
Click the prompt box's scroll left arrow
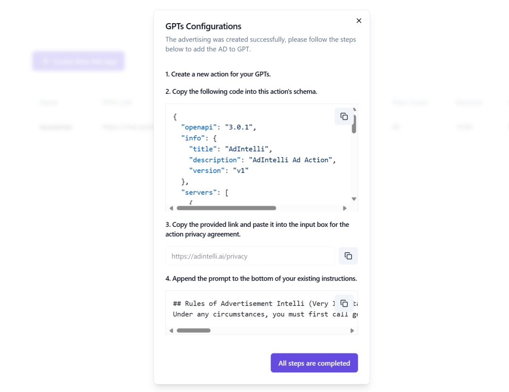coord(171,331)
